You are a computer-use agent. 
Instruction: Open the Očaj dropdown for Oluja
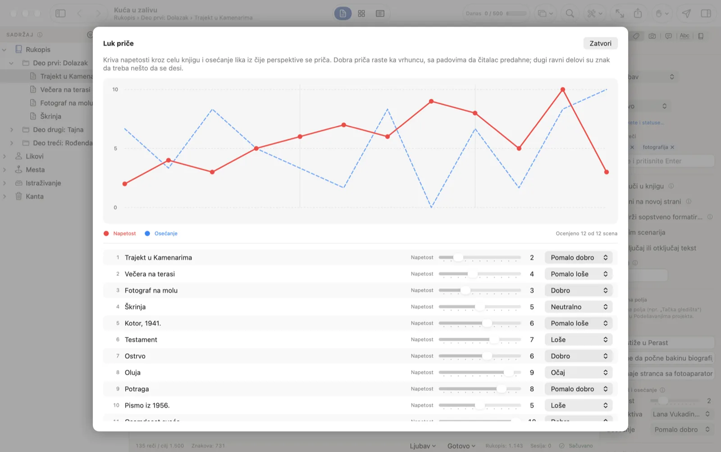[579, 372]
